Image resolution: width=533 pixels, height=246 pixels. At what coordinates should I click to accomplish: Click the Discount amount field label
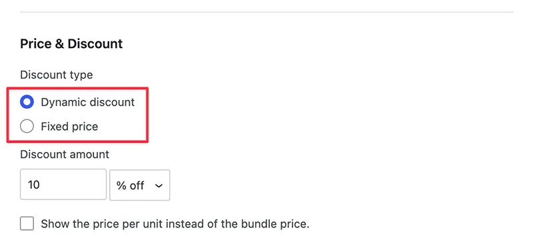point(65,154)
